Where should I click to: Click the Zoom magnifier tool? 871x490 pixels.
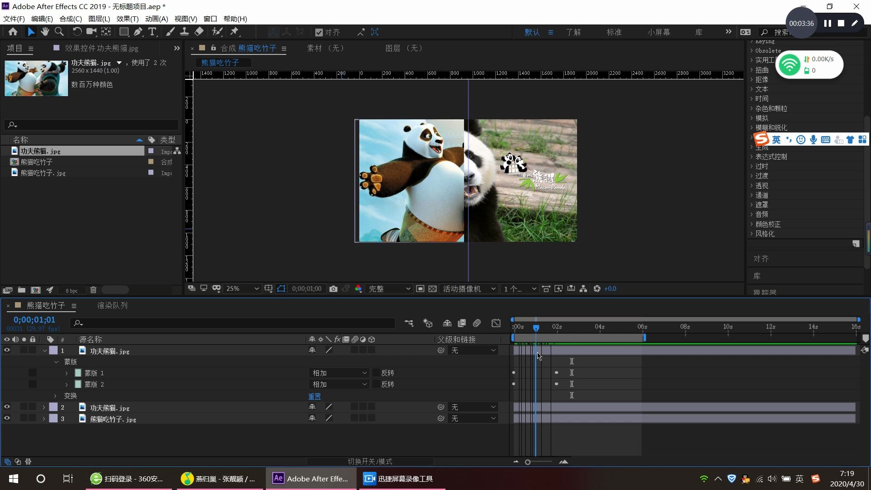pos(59,32)
